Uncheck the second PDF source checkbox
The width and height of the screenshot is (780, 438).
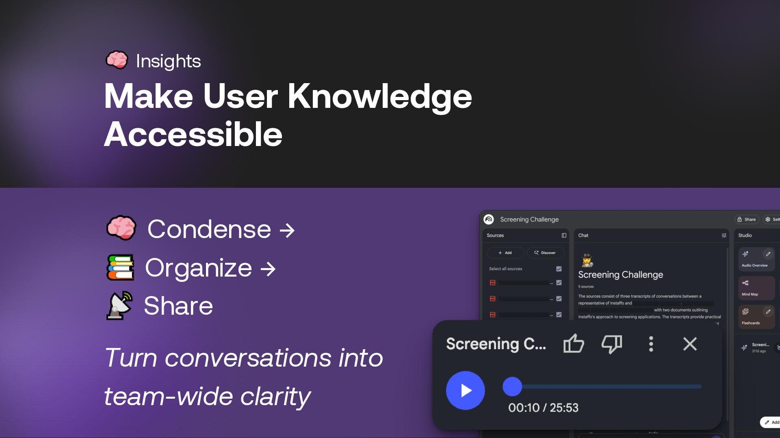point(559,298)
